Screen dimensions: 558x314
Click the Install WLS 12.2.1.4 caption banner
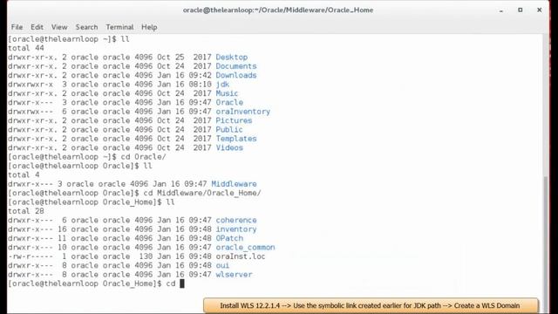(x=371, y=305)
